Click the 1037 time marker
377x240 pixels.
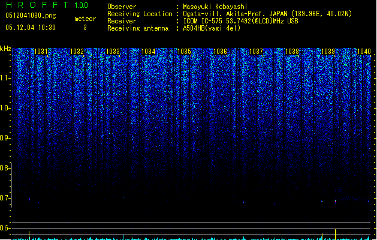point(257,52)
